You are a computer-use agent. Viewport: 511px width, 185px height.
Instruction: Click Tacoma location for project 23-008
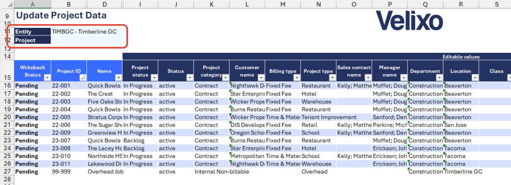click(461, 148)
